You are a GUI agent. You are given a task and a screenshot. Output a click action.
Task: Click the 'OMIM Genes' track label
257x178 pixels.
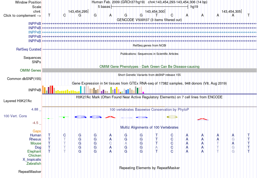coord(31,70)
